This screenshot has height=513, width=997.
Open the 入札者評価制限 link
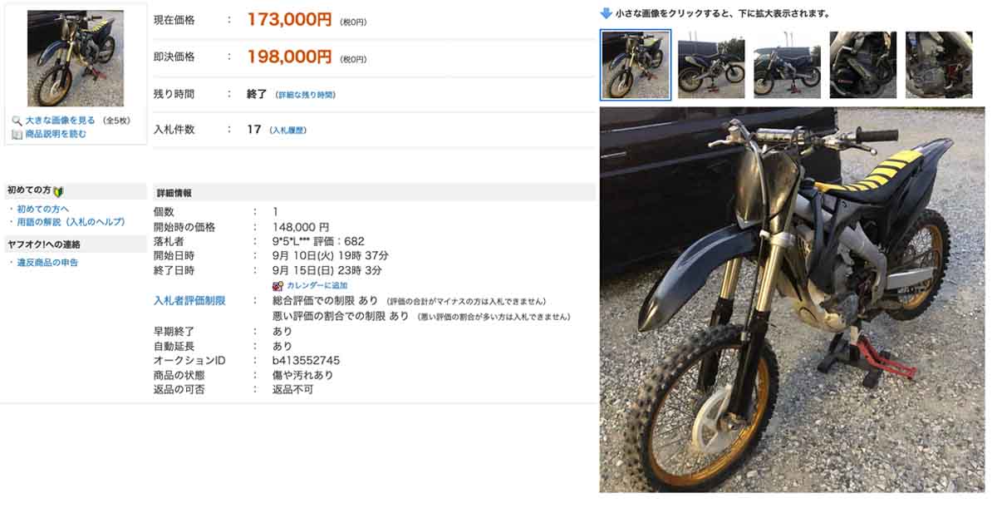(x=189, y=300)
